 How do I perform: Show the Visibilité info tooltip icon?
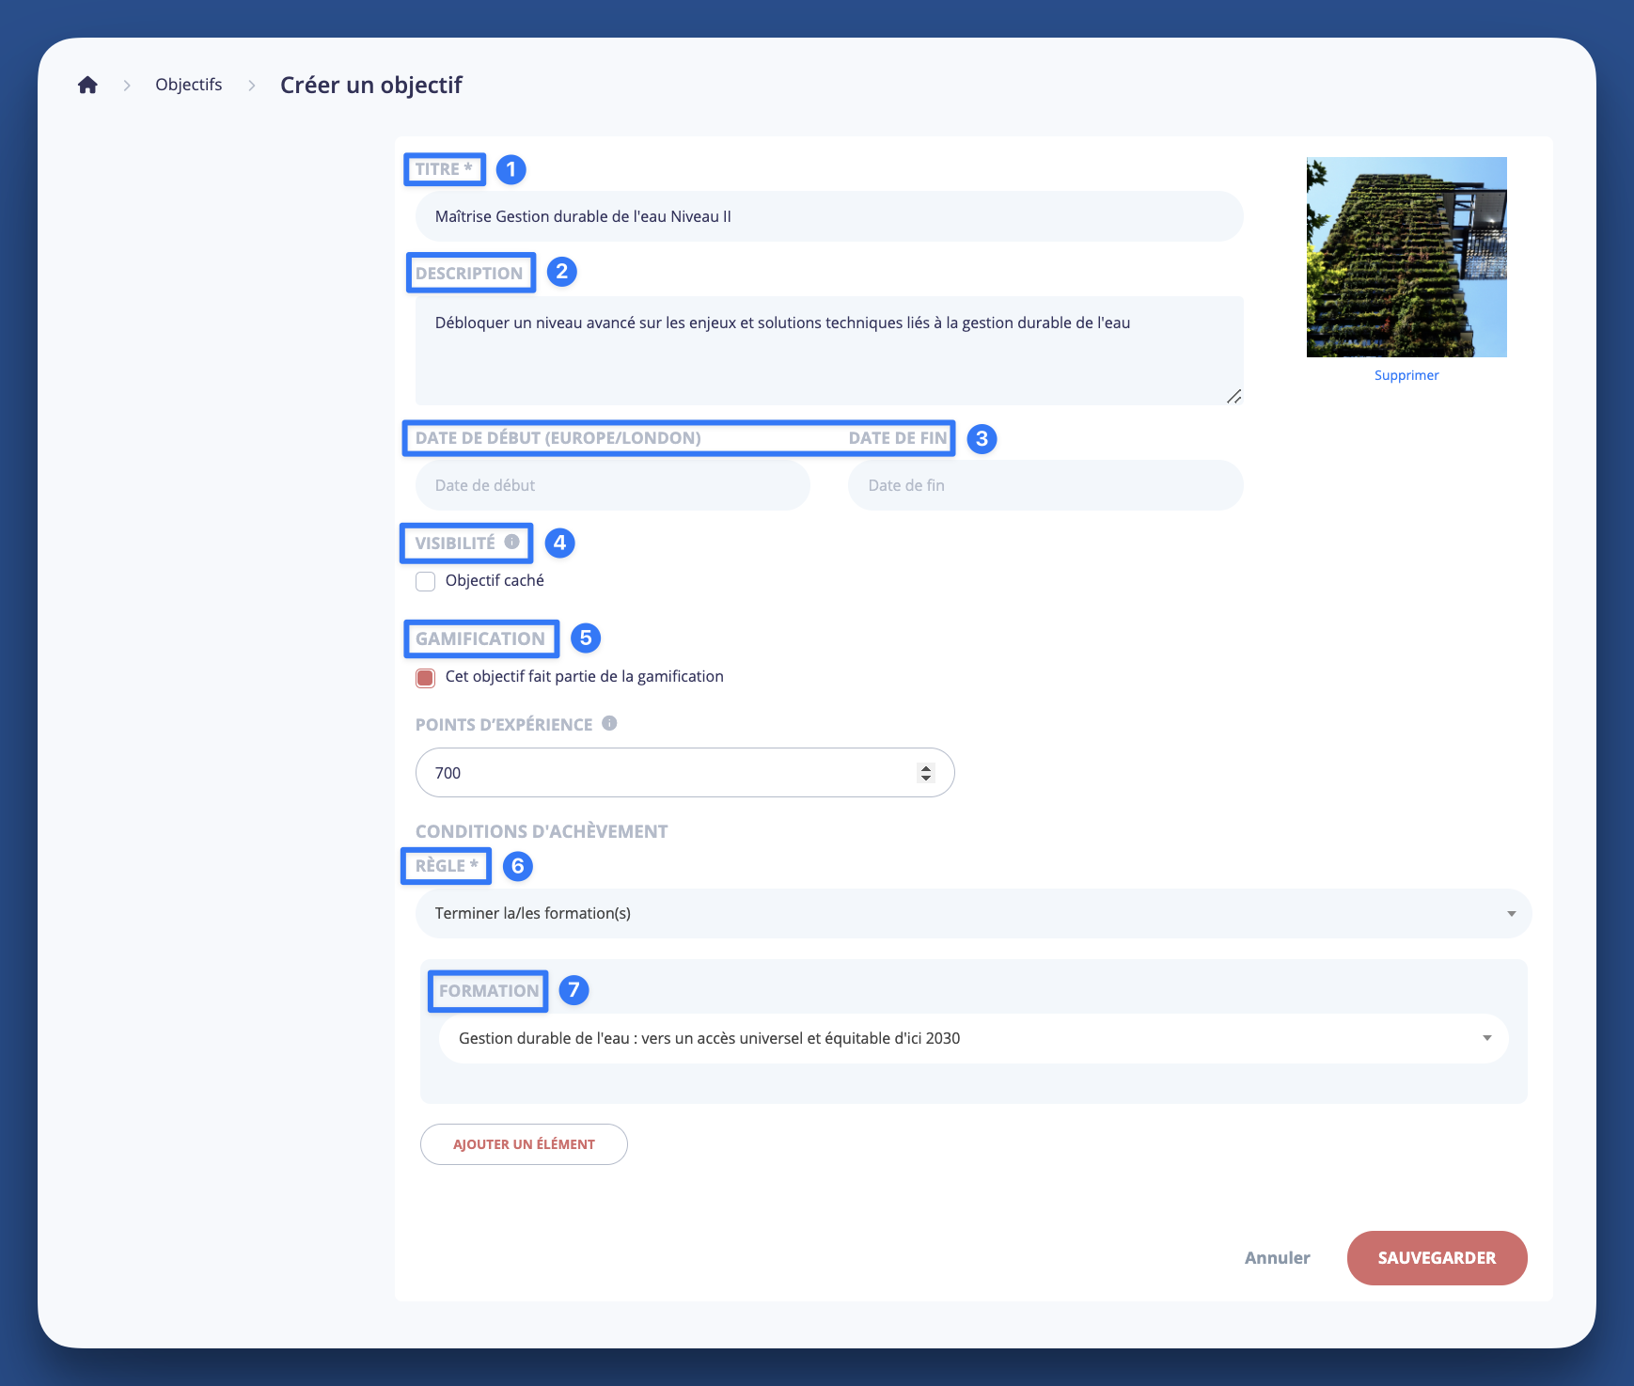pyautogui.click(x=512, y=542)
